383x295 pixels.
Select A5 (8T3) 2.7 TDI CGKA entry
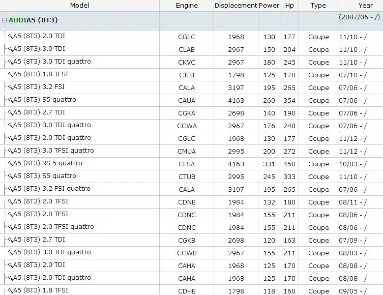click(x=191, y=113)
